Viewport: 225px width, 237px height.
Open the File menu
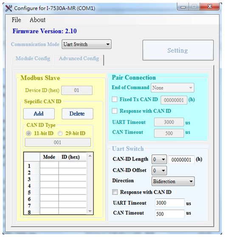click(16, 20)
